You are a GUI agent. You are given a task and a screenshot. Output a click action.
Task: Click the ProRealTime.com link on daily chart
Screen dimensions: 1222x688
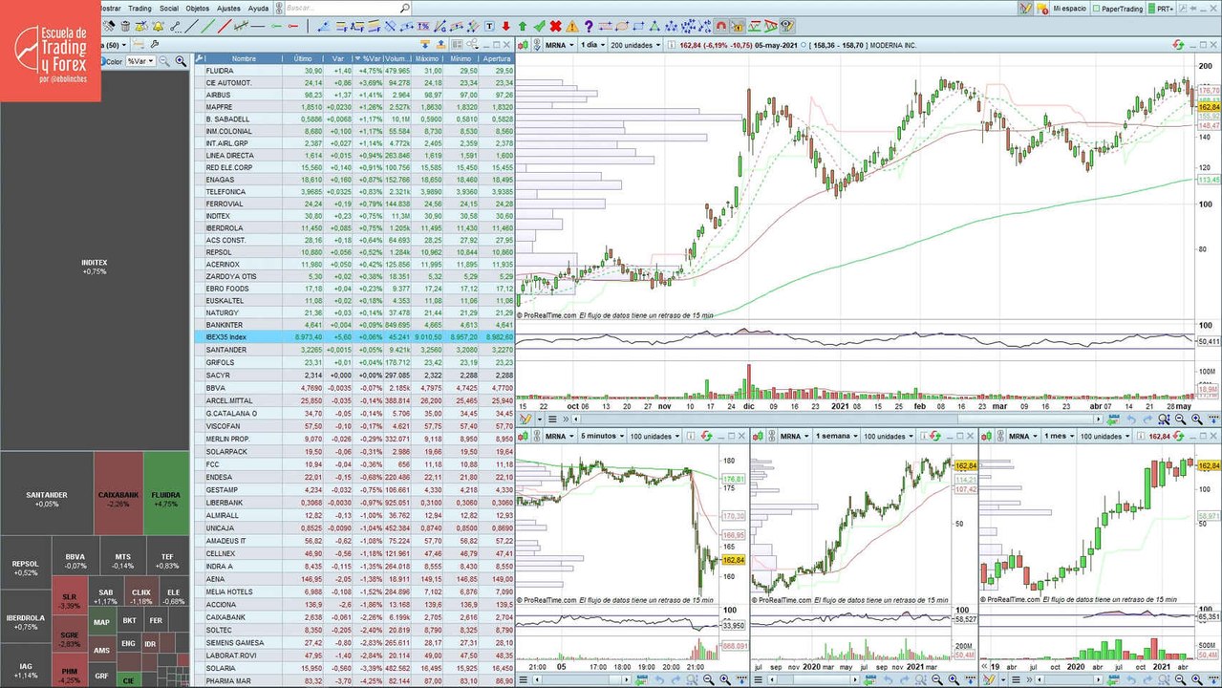[548, 313]
